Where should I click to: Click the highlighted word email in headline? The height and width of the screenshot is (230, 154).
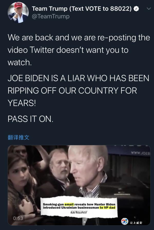[69, 204]
